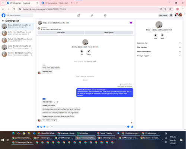Open conversation info purple icon
The height and width of the screenshot is (149, 186).
click(131, 23)
